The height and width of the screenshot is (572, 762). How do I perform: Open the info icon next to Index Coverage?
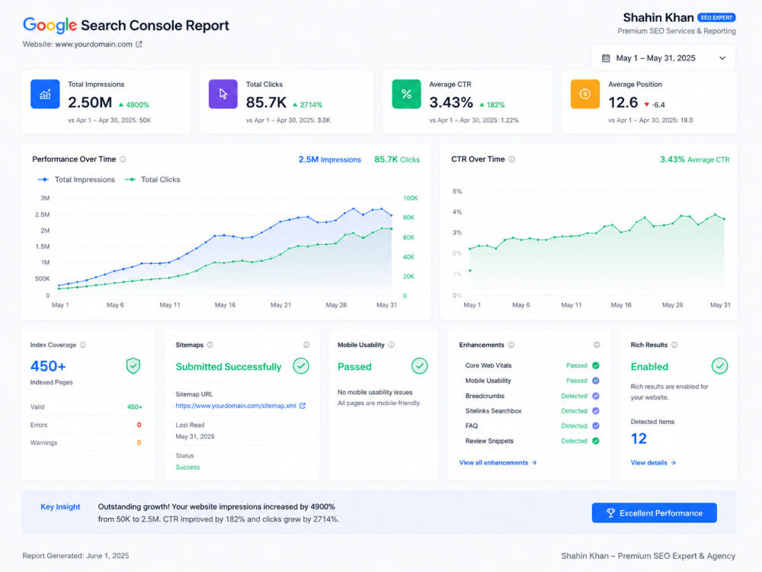tap(83, 345)
